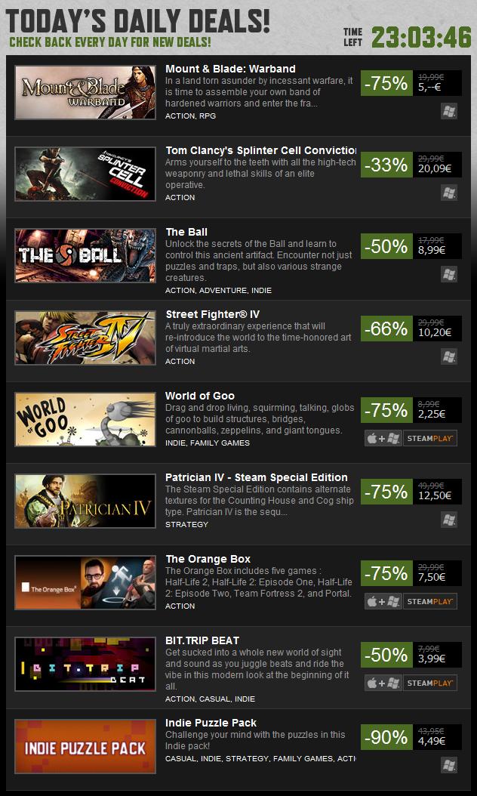Click the -75% discount badge for Patrician IV
This screenshot has height=796, width=477.
pos(386,492)
